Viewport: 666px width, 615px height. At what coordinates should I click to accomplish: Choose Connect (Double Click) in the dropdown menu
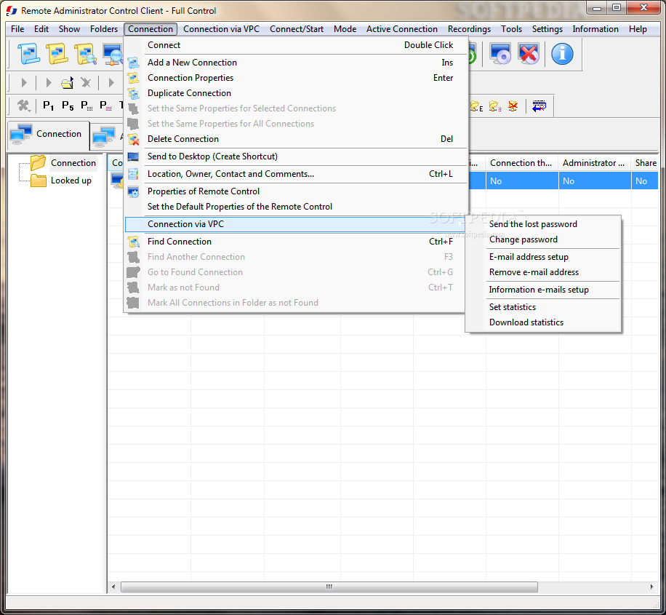pyautogui.click(x=296, y=45)
